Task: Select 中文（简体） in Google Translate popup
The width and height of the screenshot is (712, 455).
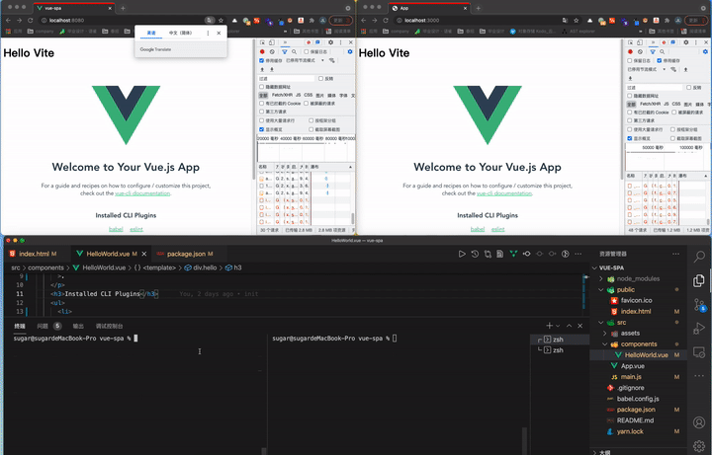Action: click(180, 34)
